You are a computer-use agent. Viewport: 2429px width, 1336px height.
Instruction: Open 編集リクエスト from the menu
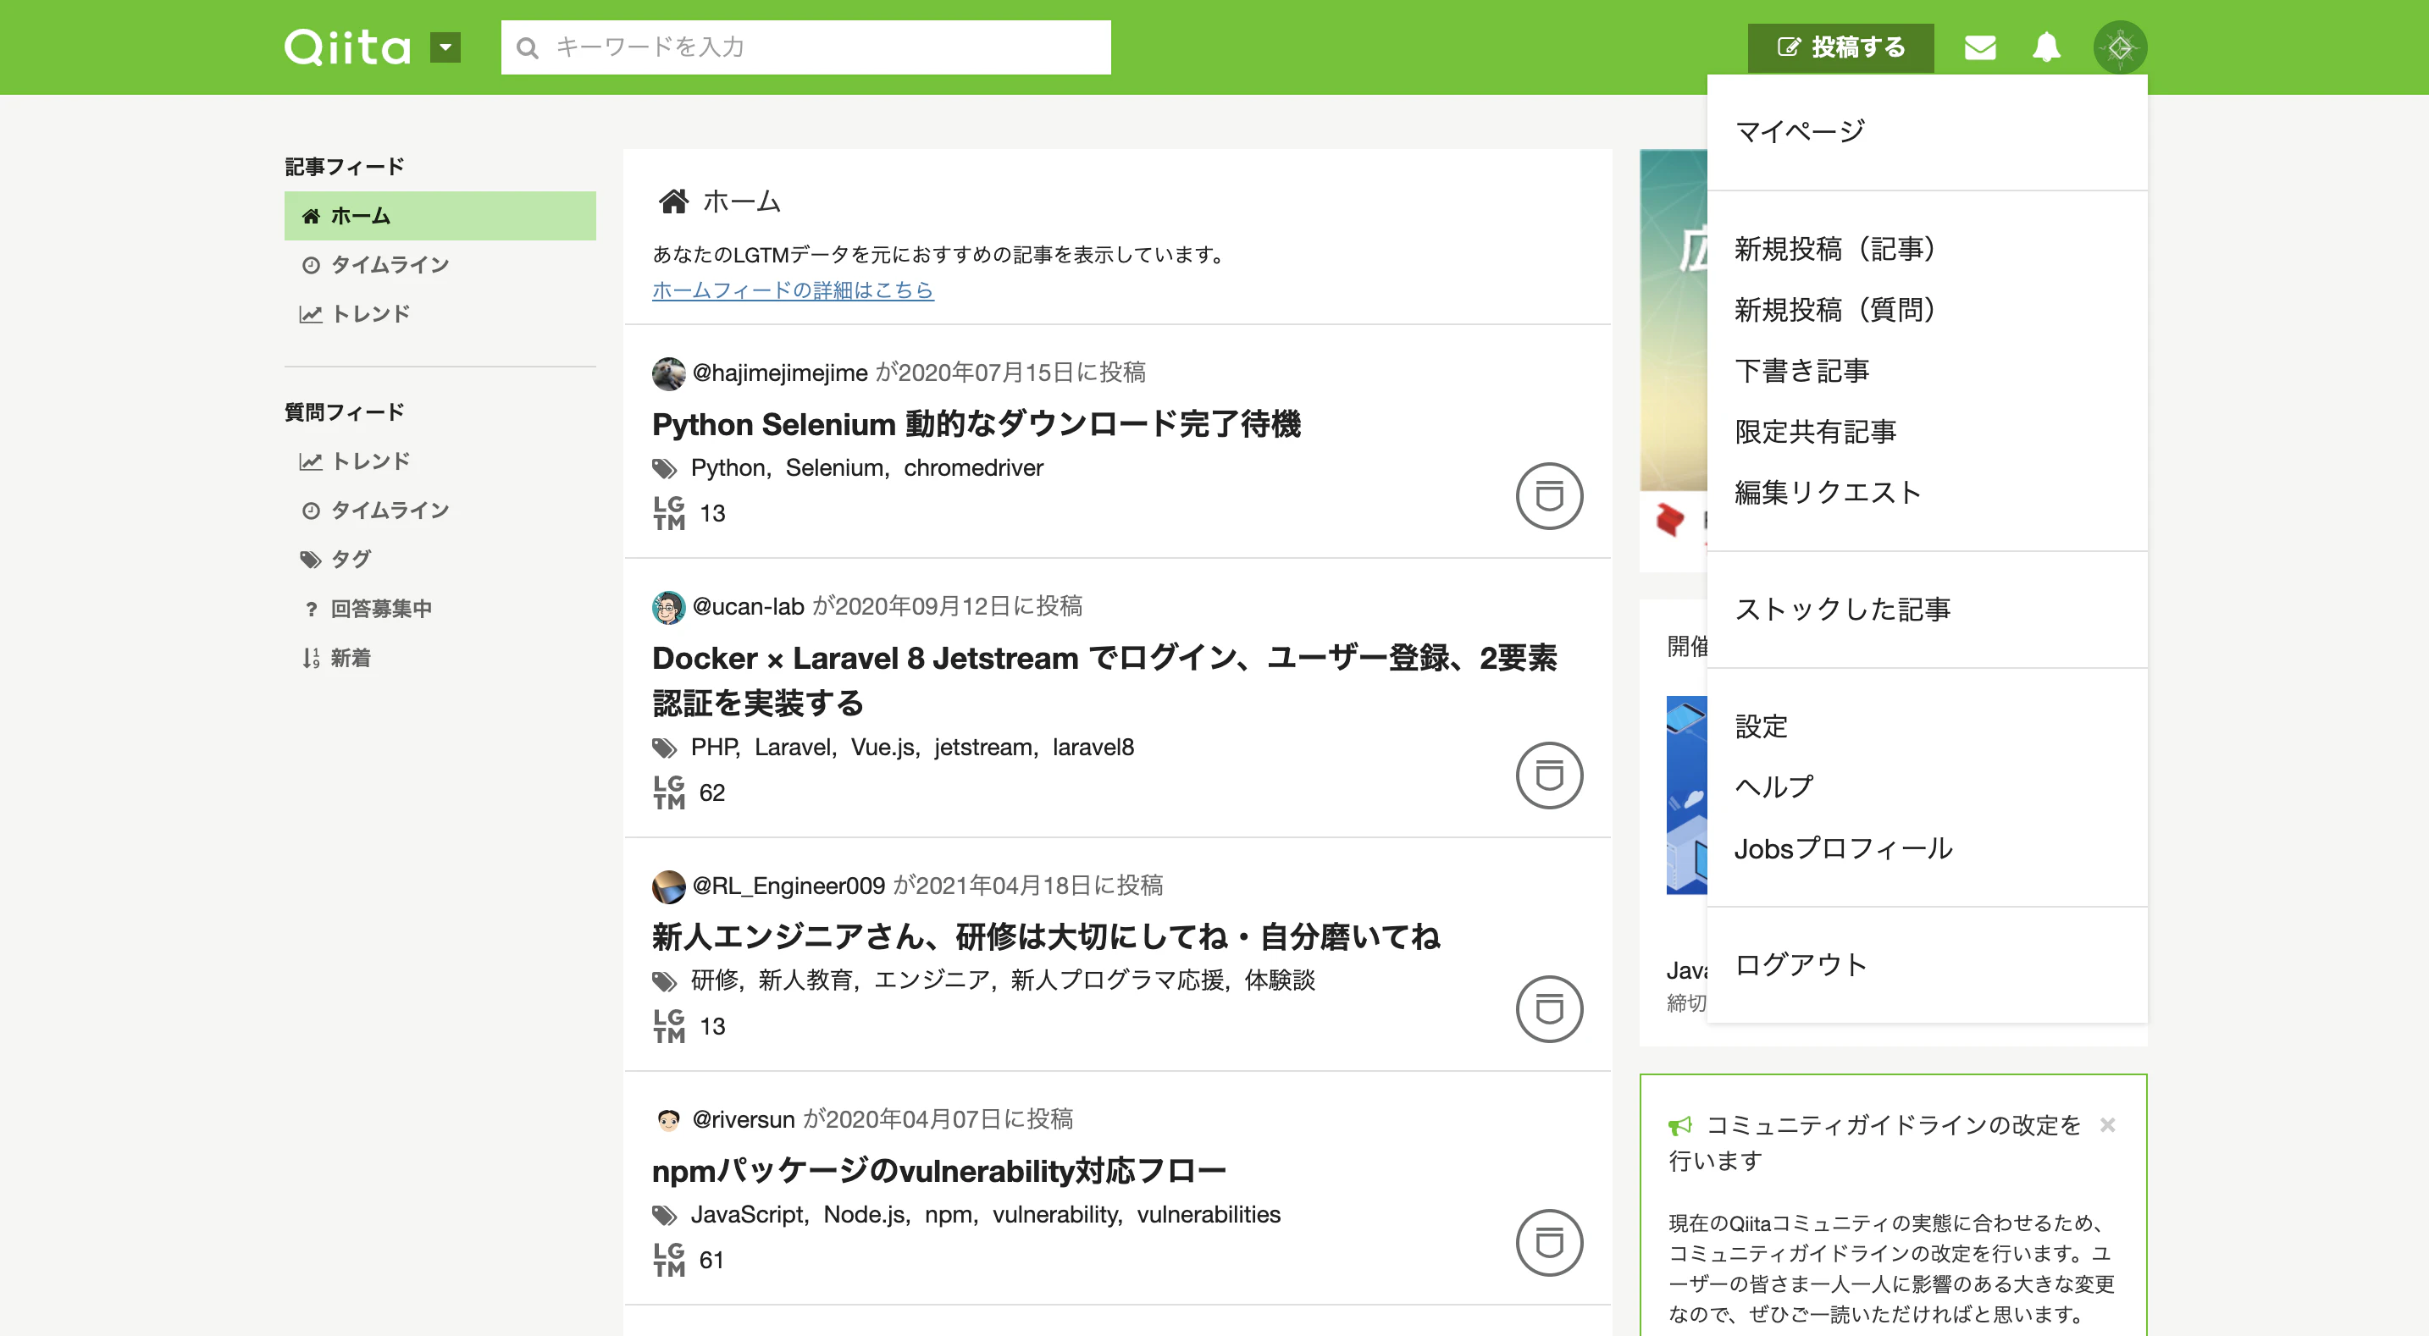click(x=1828, y=492)
